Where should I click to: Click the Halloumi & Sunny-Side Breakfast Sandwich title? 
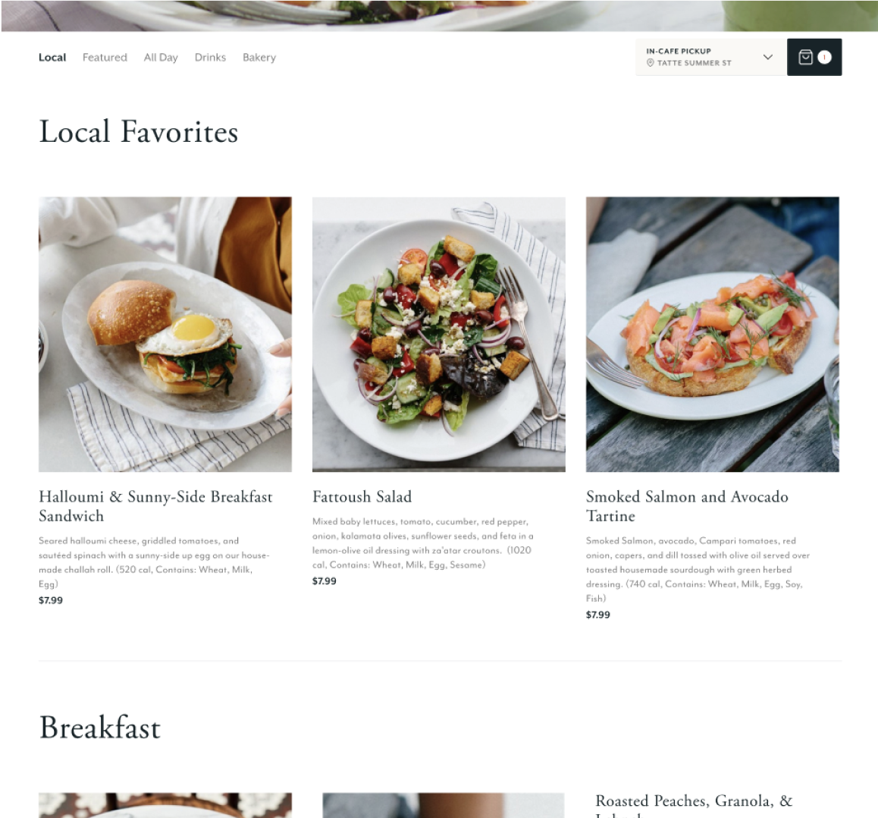pyautogui.click(x=155, y=506)
